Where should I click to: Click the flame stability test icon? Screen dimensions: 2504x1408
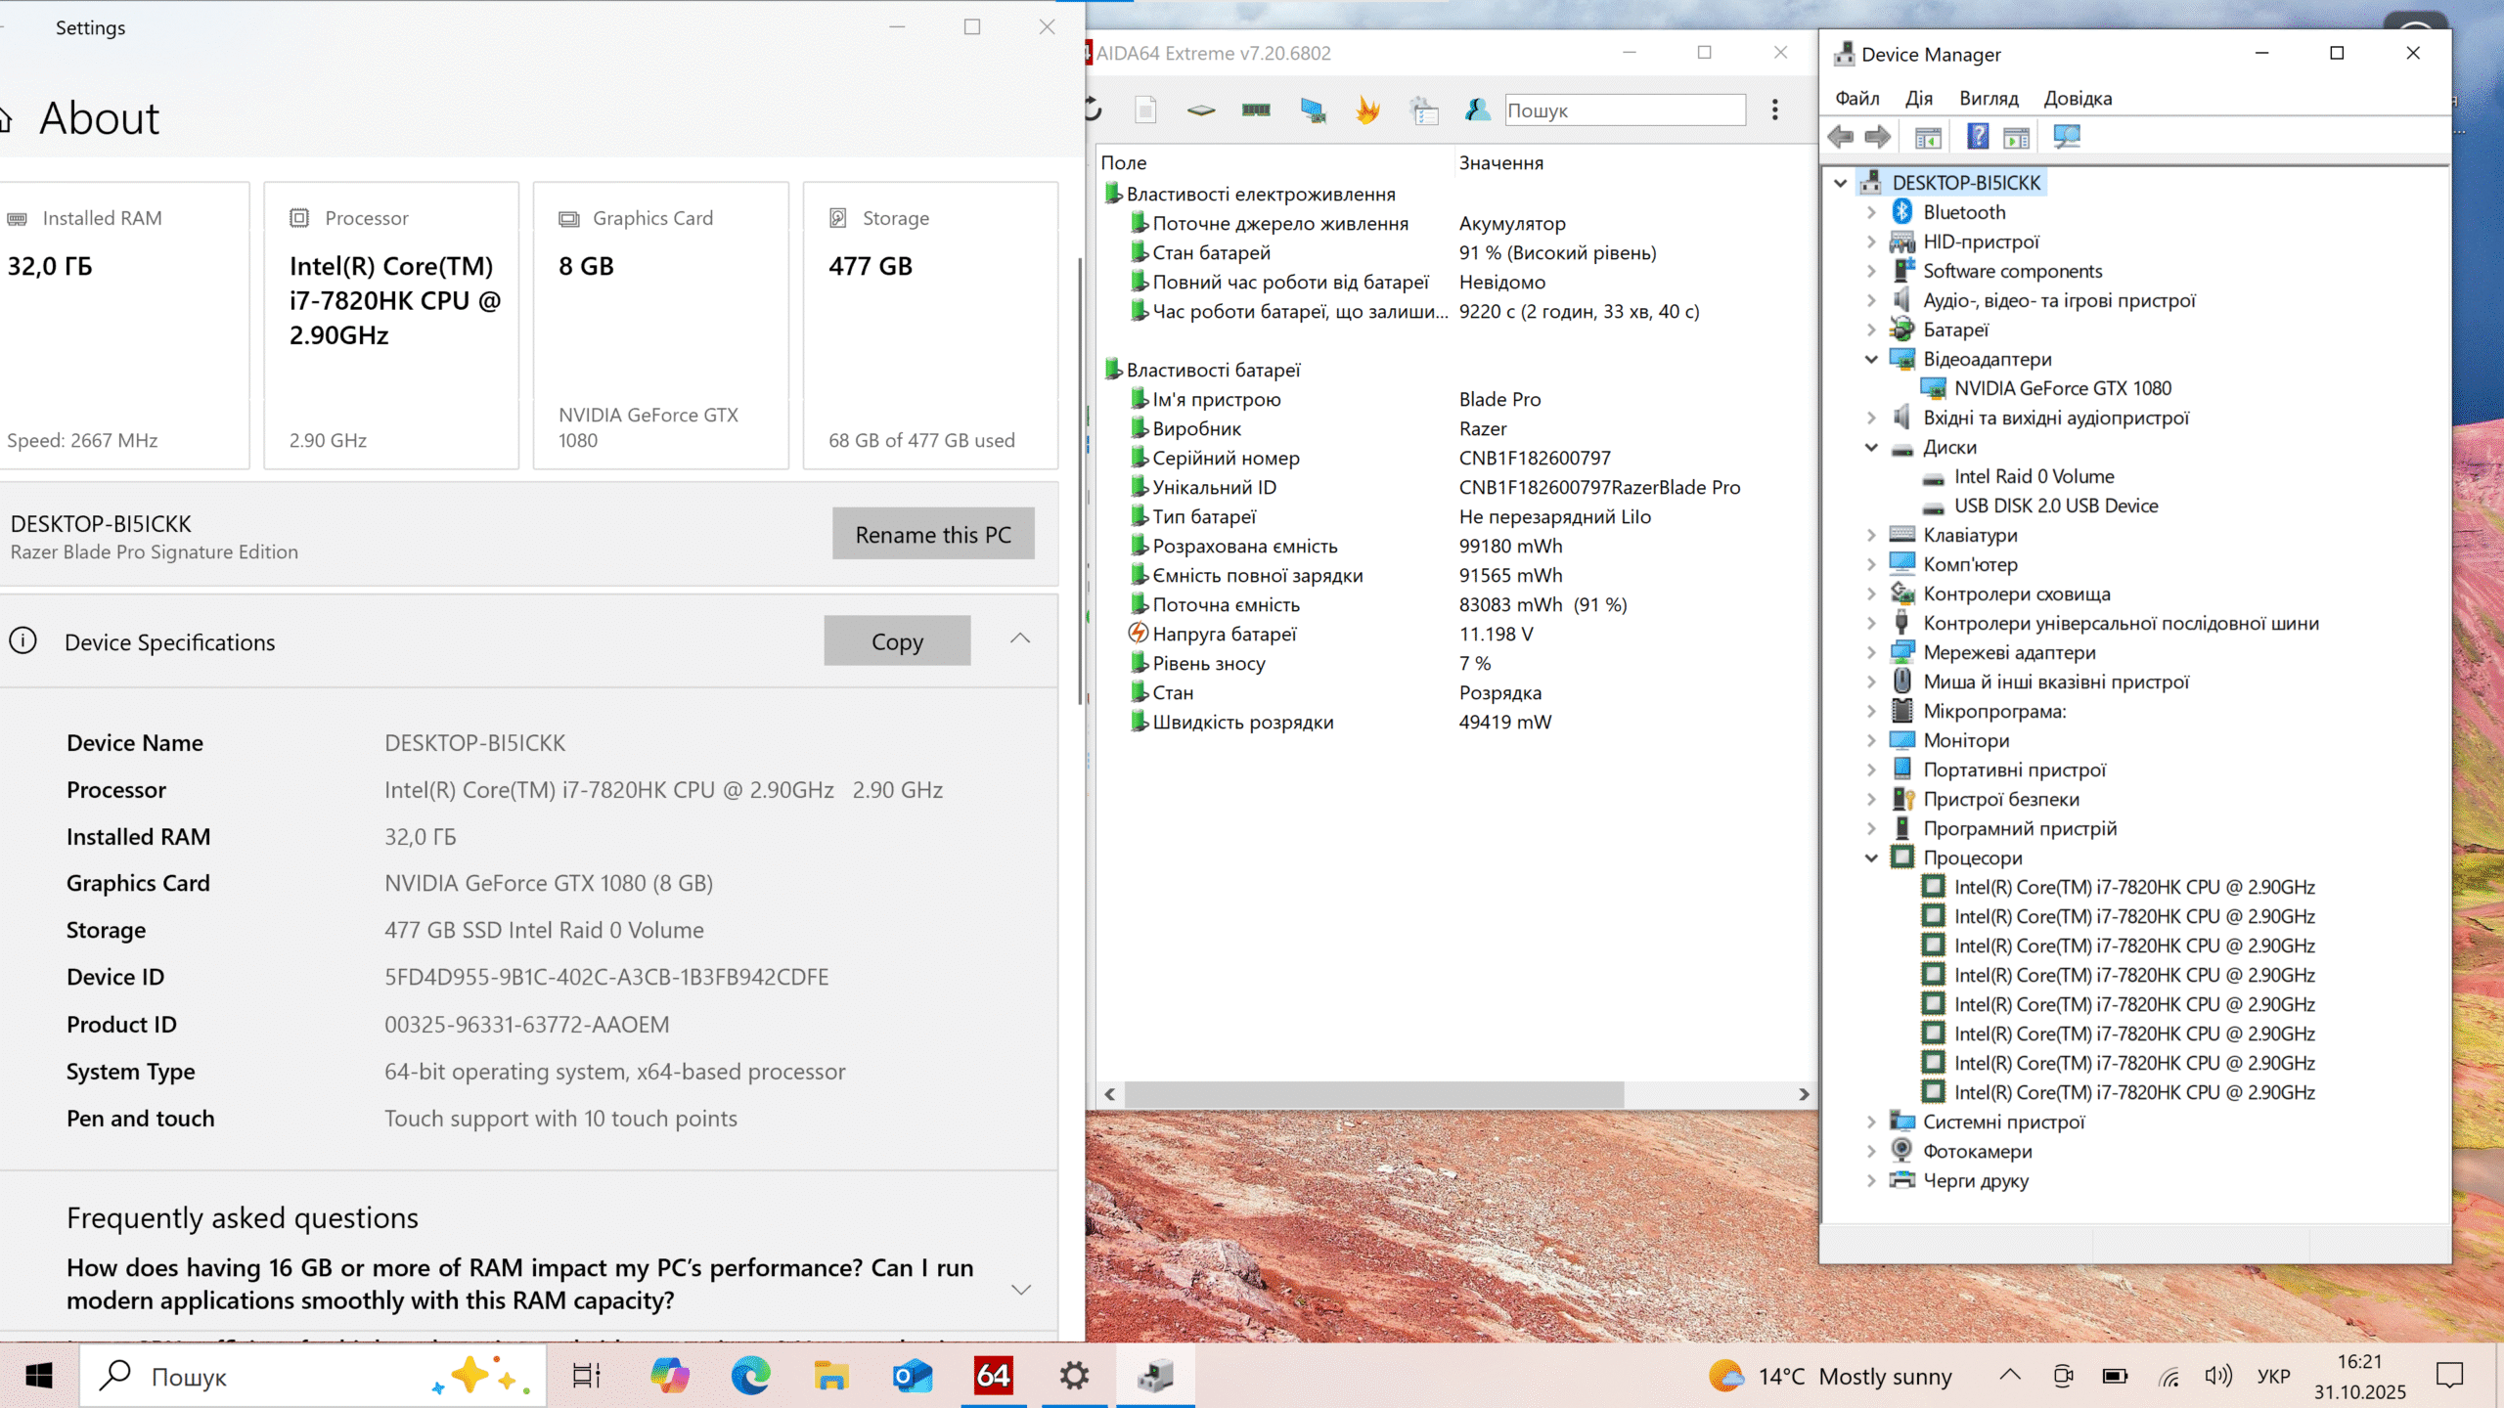(x=1367, y=110)
